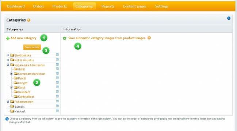Click the list icon in the Kampaamotarvikkeet row
The width and height of the screenshot is (237, 131).
[x=57, y=73]
